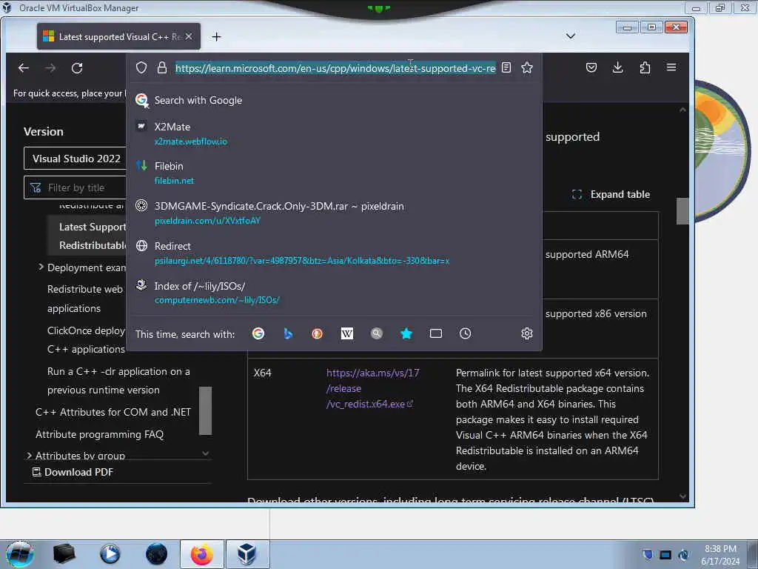
Task: Click the URL address bar field
Action: (335, 68)
